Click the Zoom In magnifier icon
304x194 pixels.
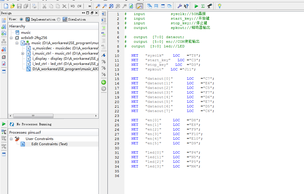tap(98, 6)
